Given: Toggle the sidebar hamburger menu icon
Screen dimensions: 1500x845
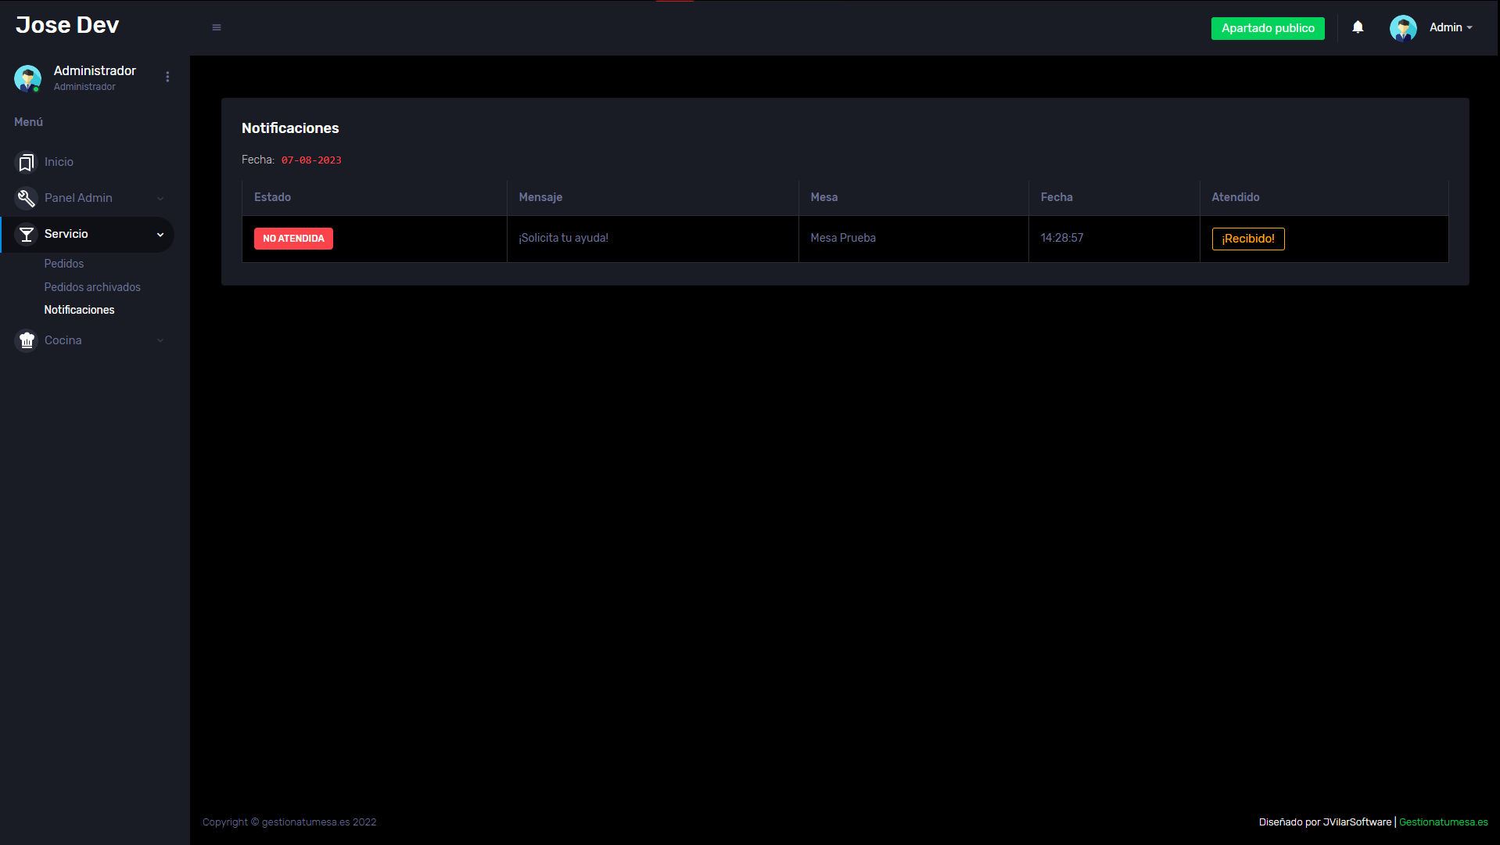Looking at the screenshot, I should [x=217, y=27].
